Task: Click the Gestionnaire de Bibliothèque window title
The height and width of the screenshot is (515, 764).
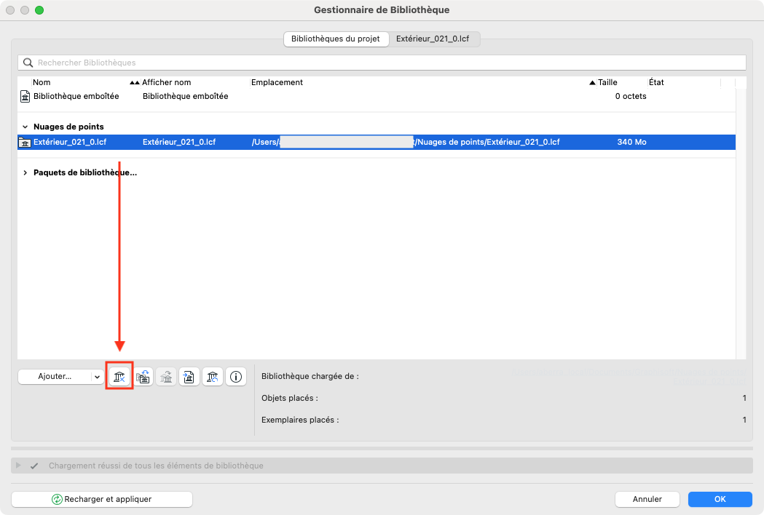Action: 382,10
